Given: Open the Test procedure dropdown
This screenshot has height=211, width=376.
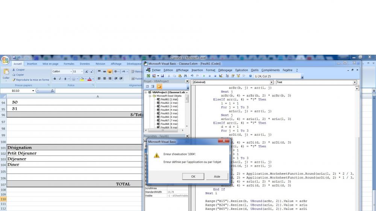Looking at the screenshot, I should [355, 82].
